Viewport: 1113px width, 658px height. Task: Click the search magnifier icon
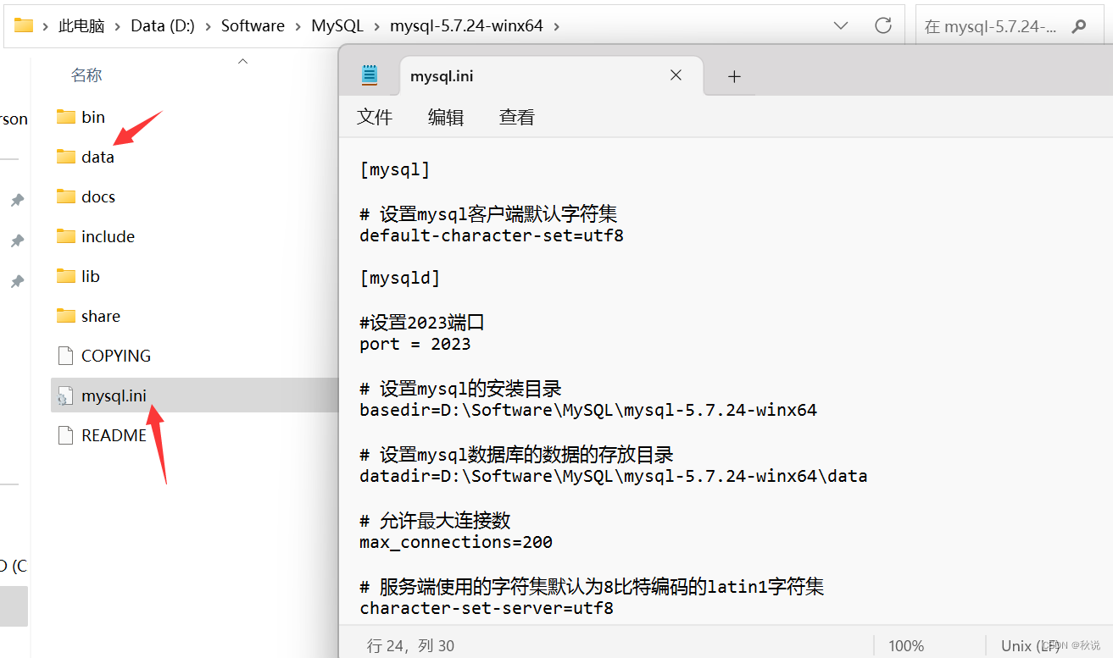pyautogui.click(x=1079, y=26)
